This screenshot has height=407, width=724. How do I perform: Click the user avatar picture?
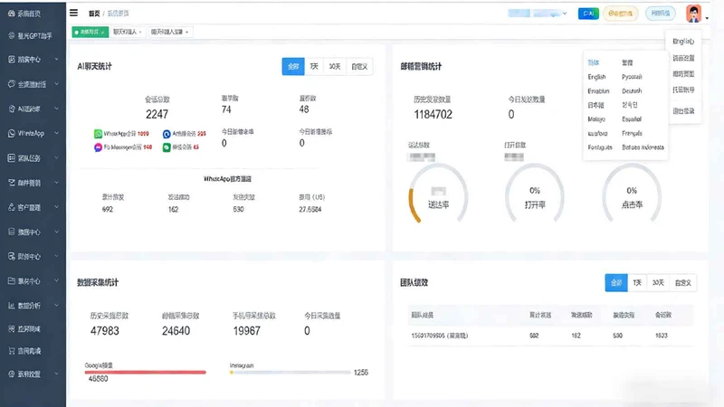click(x=693, y=14)
